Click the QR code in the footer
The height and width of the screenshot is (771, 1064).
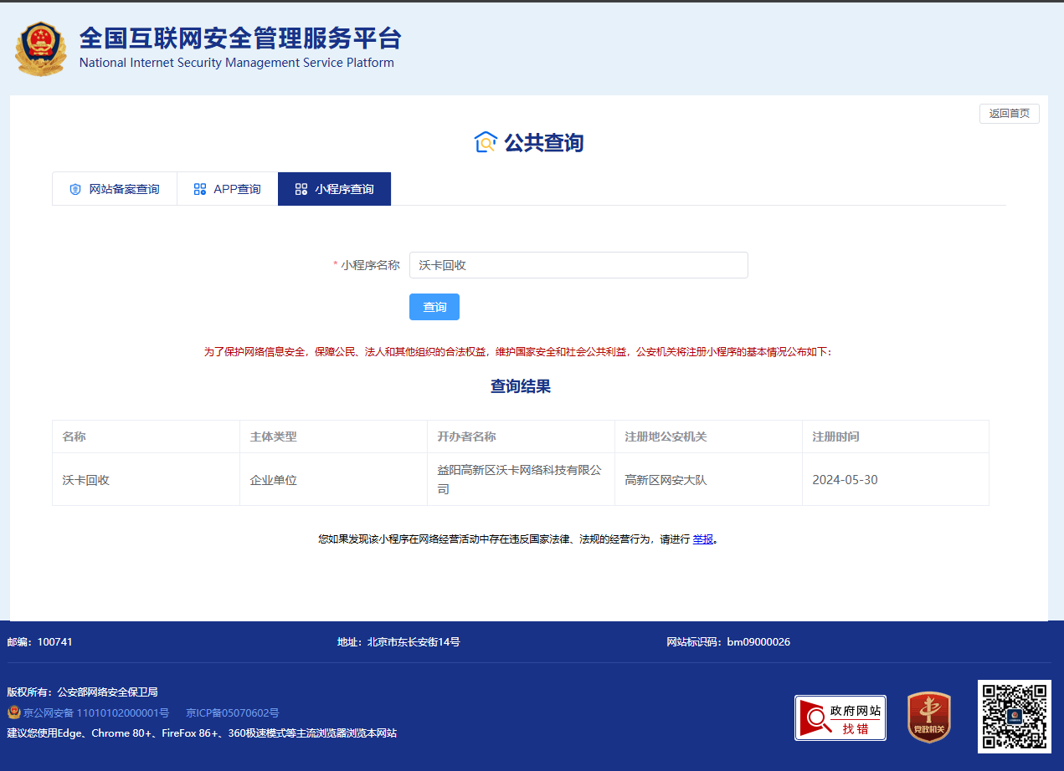click(1014, 716)
